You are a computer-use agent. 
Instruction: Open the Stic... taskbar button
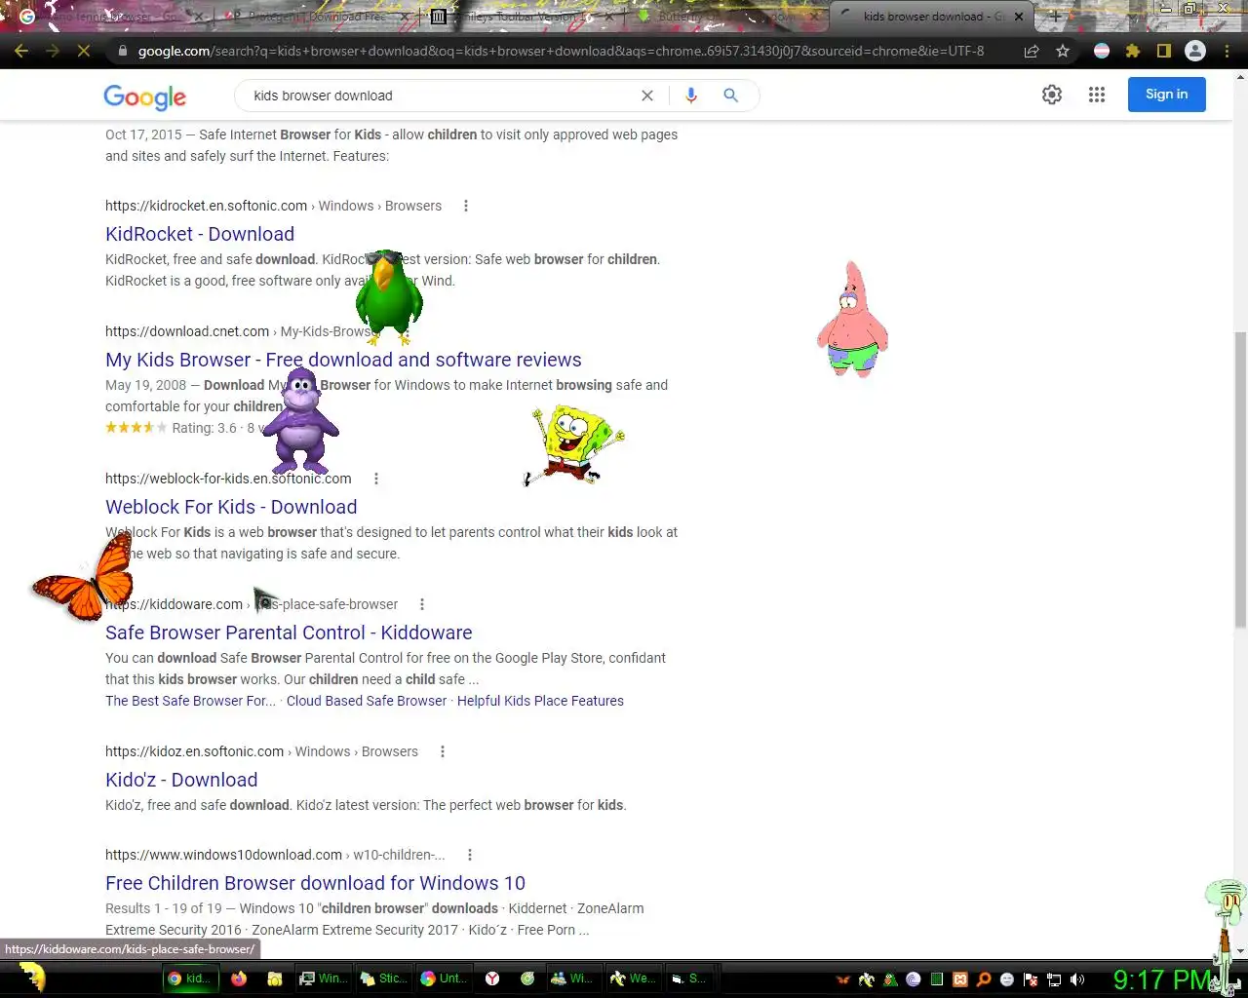click(383, 979)
